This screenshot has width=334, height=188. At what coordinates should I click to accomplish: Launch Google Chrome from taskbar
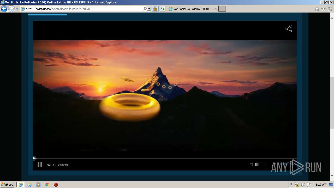coord(47,185)
